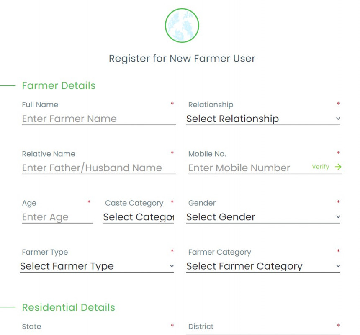Click the Farmer Details section heading
Viewport: 360px width, 335px height.
(x=59, y=85)
